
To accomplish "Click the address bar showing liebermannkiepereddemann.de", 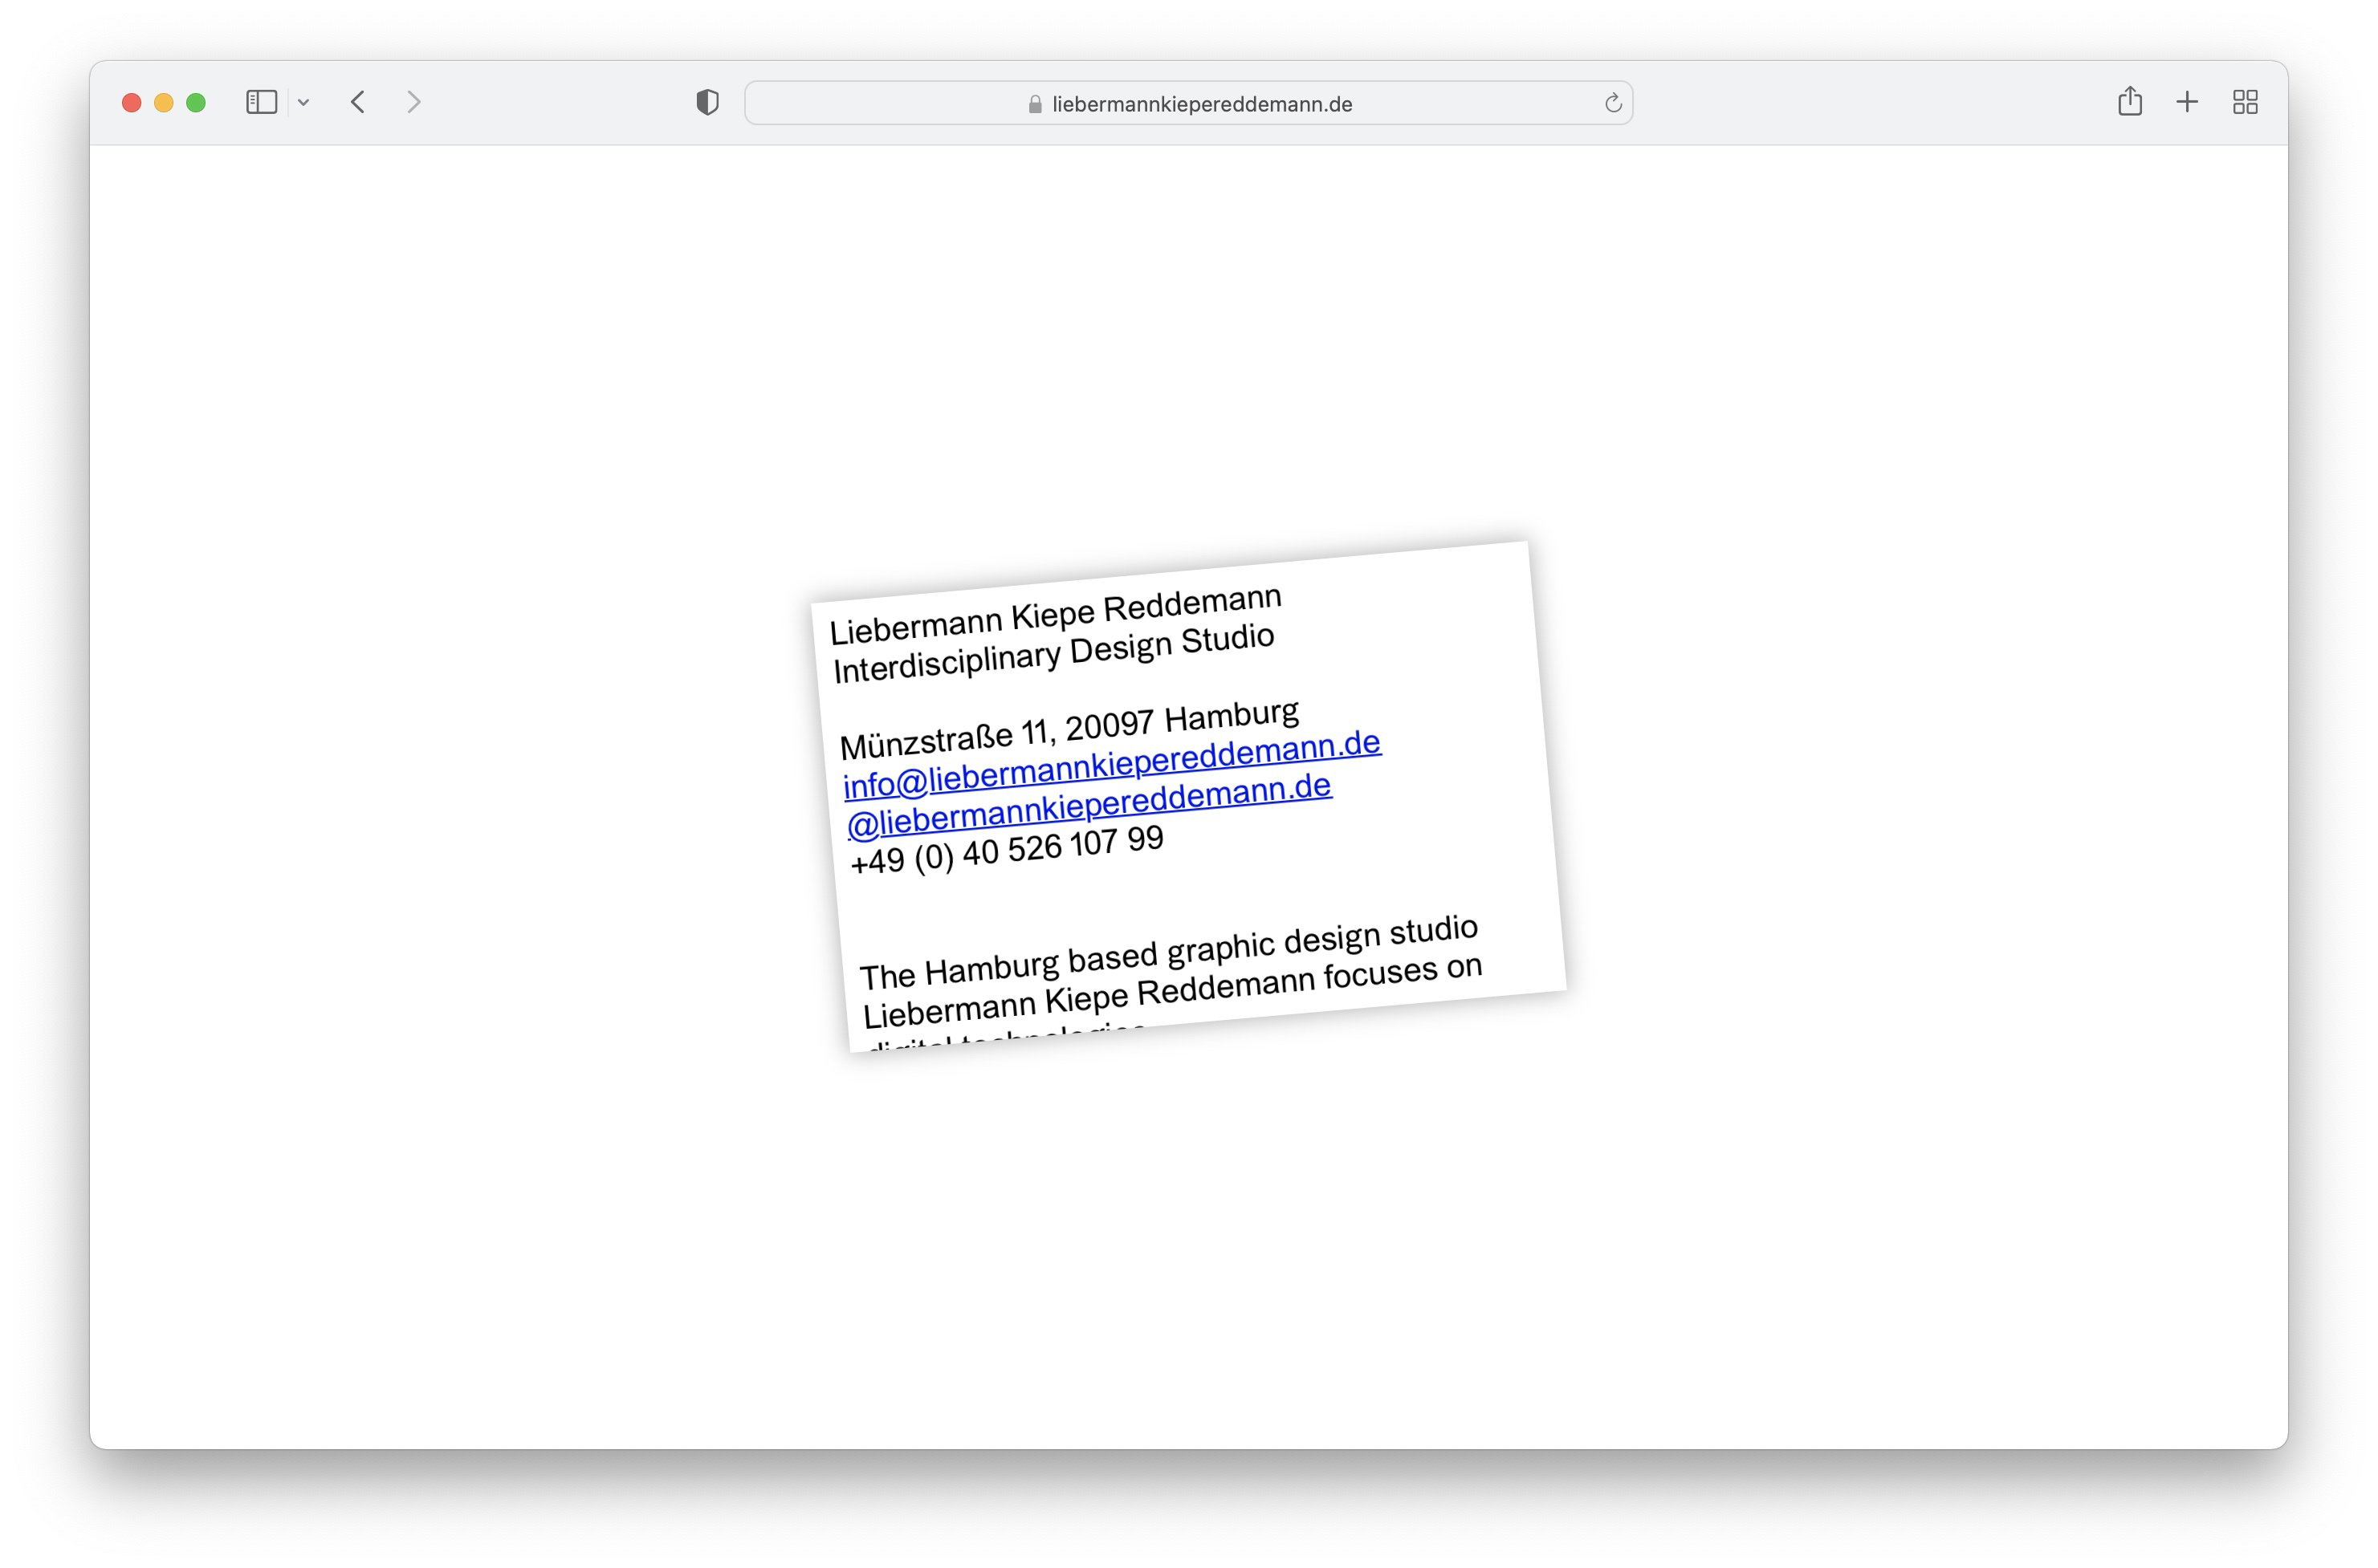I will click(x=1188, y=103).
